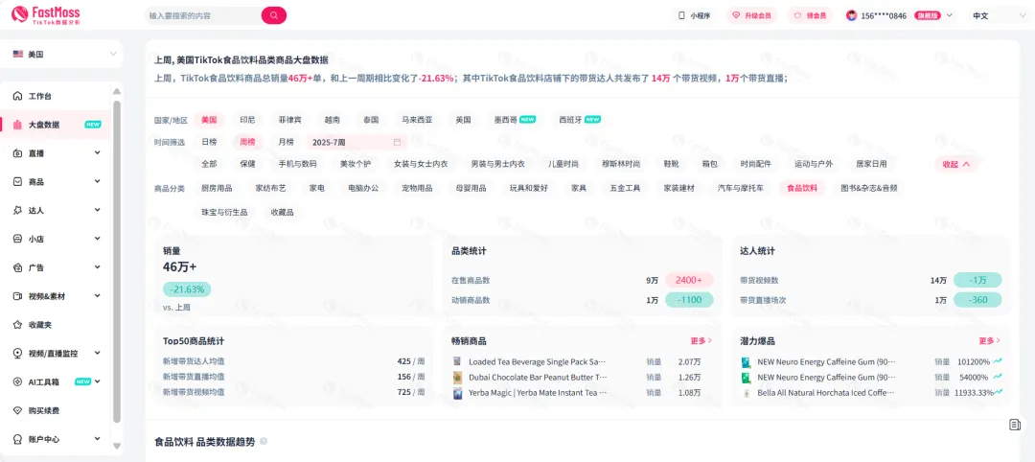The width and height of the screenshot is (1035, 462).
Task: Select 运动与户外 product category
Action: 814,164
